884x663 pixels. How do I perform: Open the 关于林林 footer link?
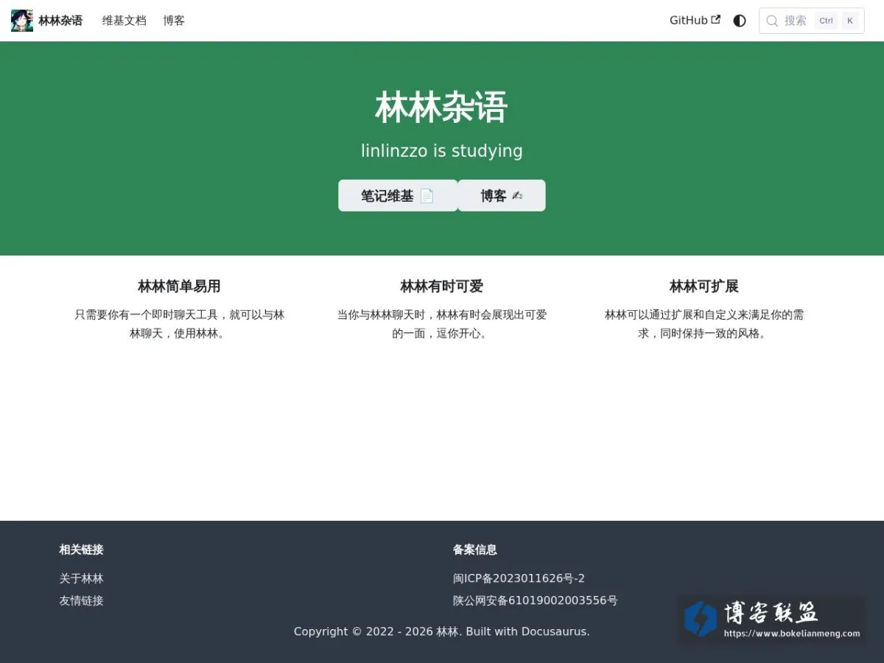(x=81, y=578)
